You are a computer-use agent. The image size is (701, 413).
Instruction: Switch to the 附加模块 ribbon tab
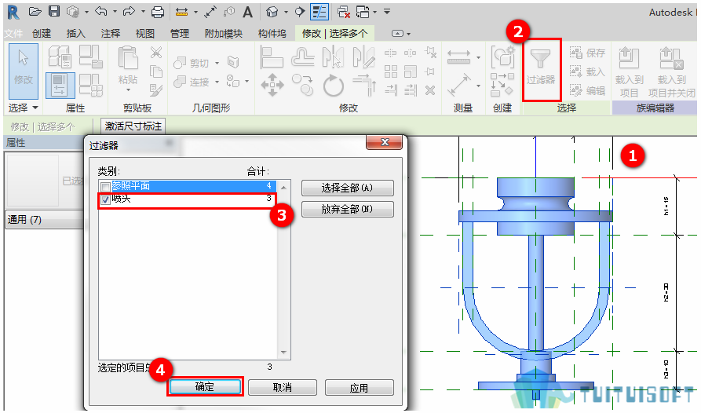pos(224,34)
